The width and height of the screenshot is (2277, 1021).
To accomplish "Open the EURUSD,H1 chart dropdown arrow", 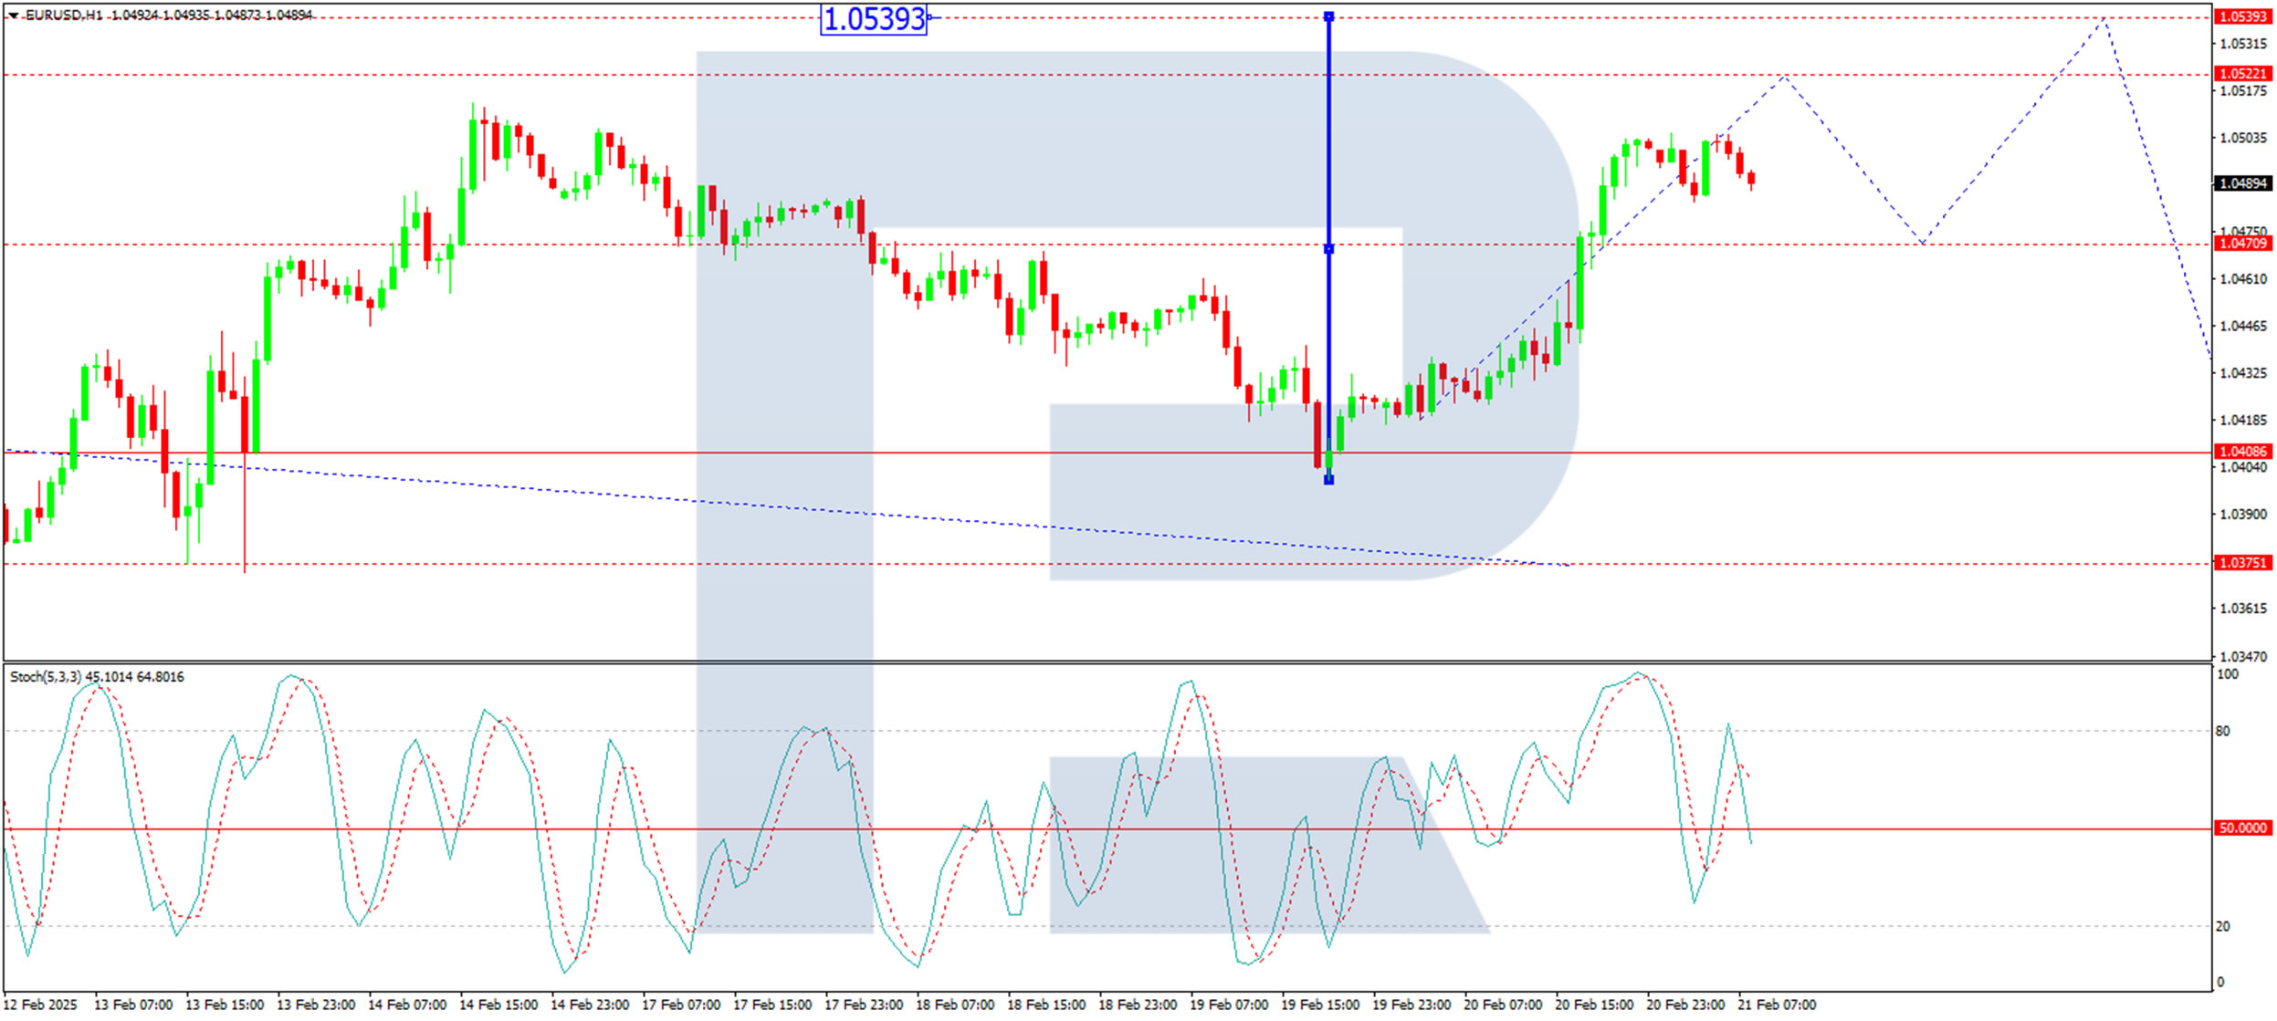I will click(x=13, y=16).
